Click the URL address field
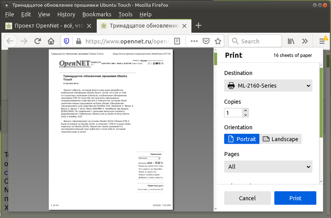Viewport: 331px width, 218px height. coord(127,41)
